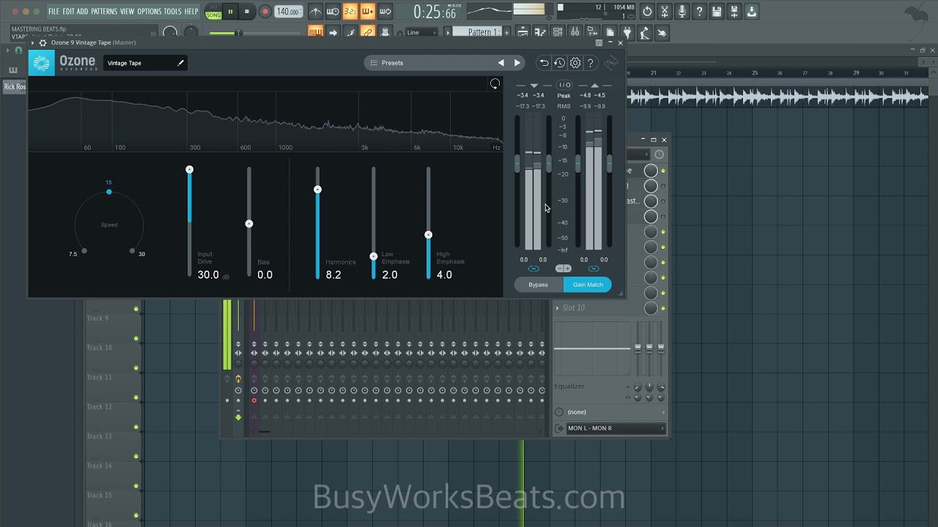This screenshot has height=527, width=938.
Task: Open plugin wrapper gear next to Ozone title
Action: point(43,43)
